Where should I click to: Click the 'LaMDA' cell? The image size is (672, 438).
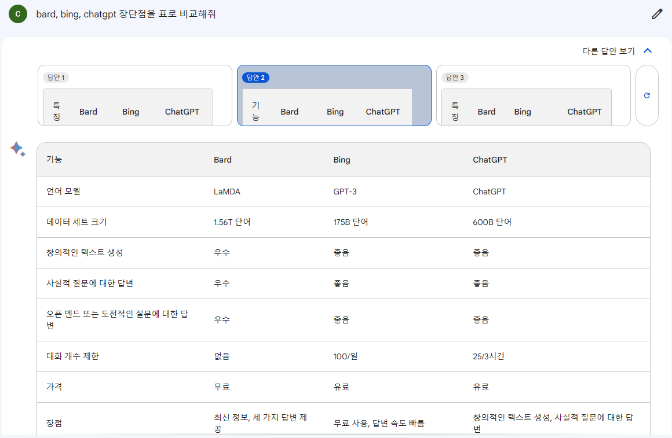(227, 192)
